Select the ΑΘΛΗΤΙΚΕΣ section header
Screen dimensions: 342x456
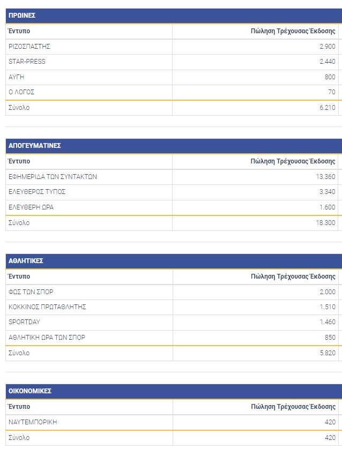pyautogui.click(x=26, y=261)
